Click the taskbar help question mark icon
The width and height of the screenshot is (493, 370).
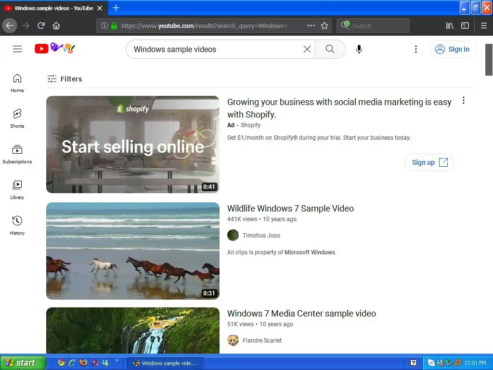413,363
